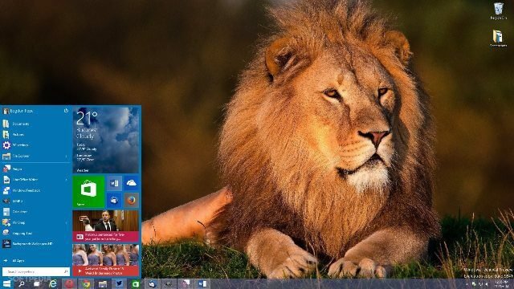
Task: Open the Thunderbird tile in Start menu
Action: tap(114, 200)
